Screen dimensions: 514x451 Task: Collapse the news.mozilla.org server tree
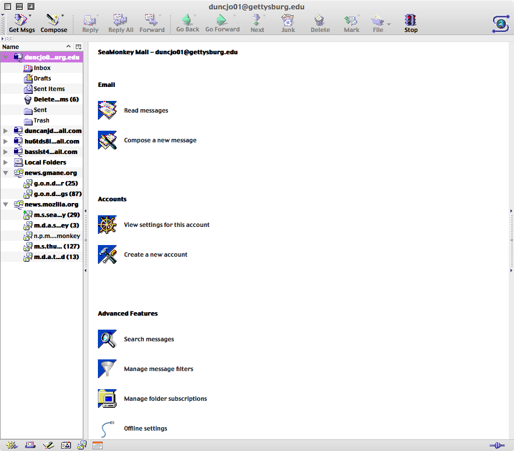pyautogui.click(x=6, y=204)
